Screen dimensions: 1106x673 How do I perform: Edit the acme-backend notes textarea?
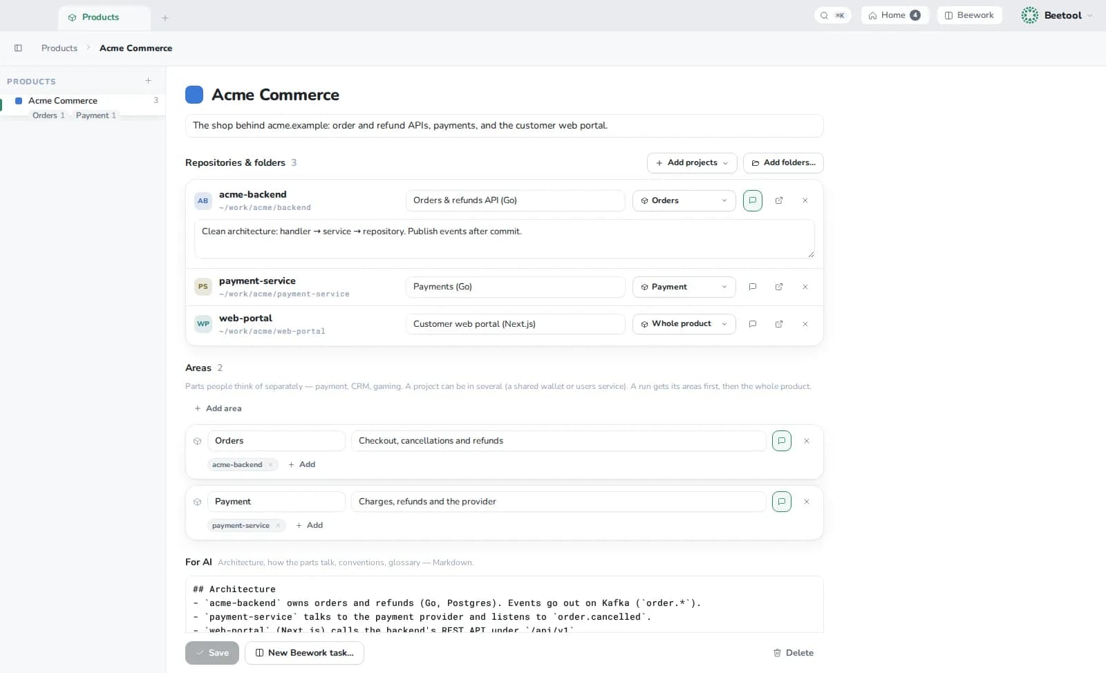click(x=504, y=239)
